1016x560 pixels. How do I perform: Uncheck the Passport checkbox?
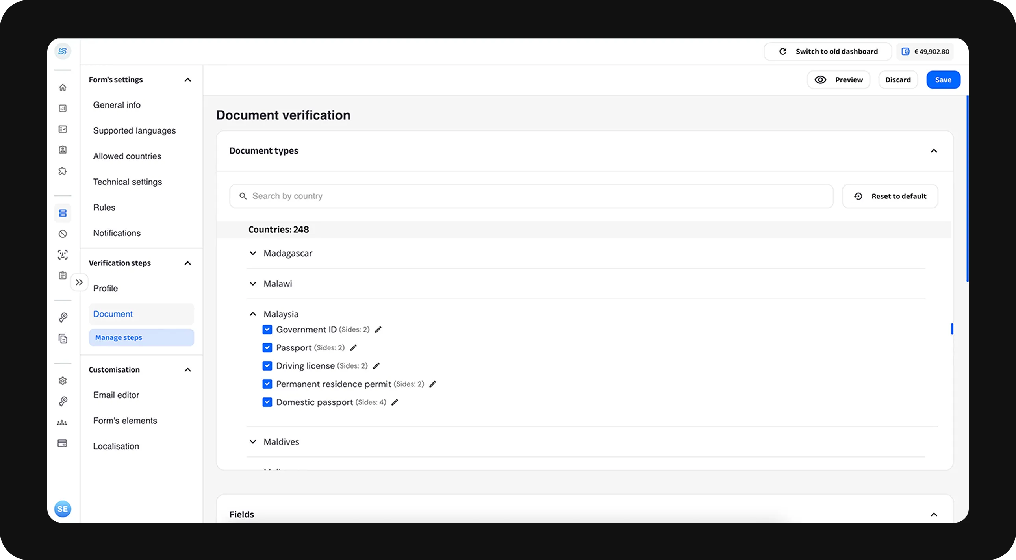point(267,348)
